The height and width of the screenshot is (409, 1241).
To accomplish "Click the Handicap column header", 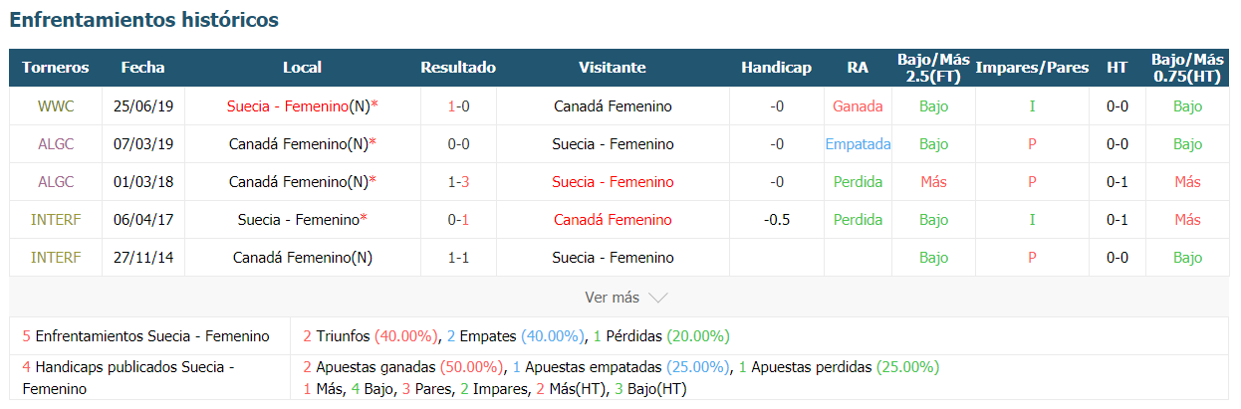I will click(776, 68).
